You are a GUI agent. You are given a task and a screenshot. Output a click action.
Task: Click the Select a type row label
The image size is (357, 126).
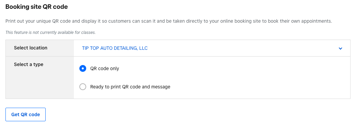[x=29, y=64]
